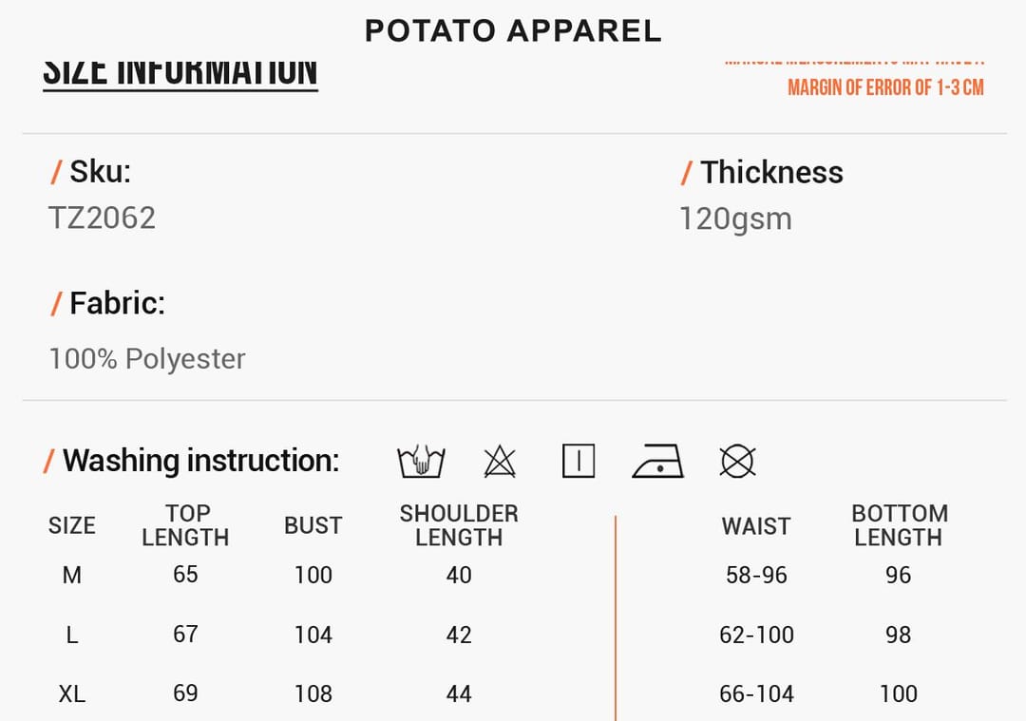Screen dimensions: 1026x721
Task: Click the waist value 62-100
Action: [x=756, y=635]
